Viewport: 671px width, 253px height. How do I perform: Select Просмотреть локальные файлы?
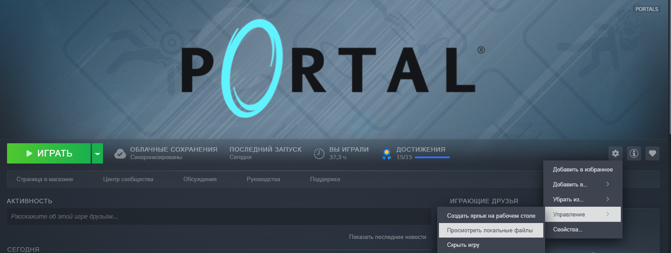tap(491, 230)
